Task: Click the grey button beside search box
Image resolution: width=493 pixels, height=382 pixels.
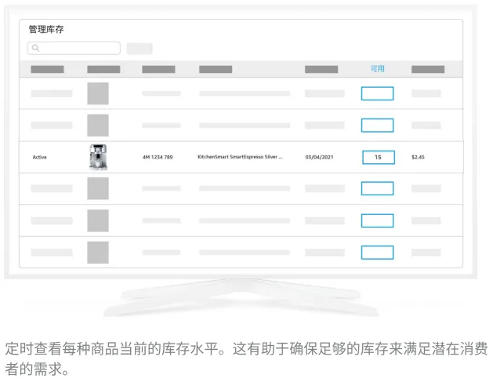Action: (140, 49)
